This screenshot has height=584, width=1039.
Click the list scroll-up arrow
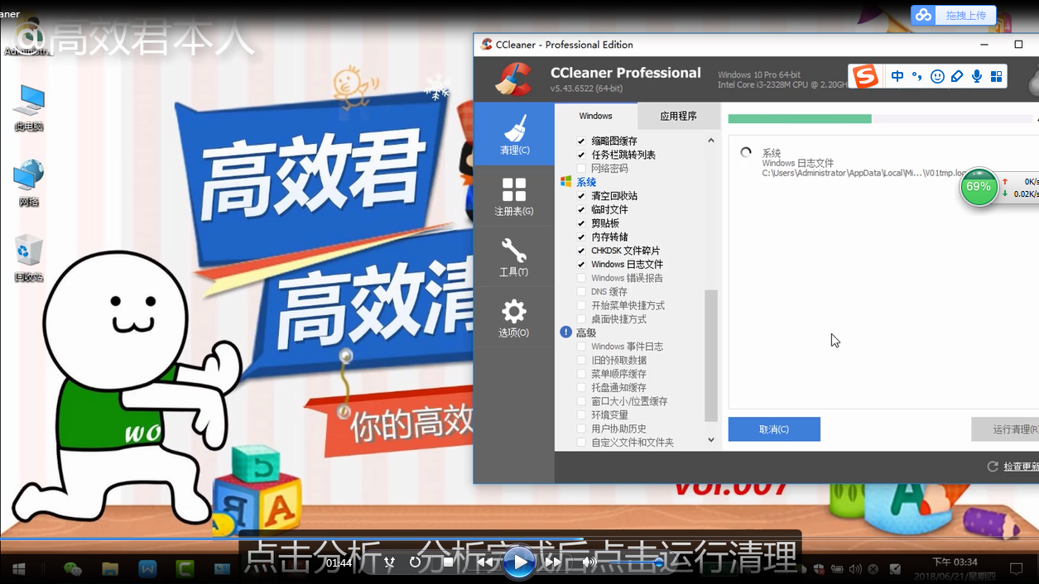(x=711, y=141)
